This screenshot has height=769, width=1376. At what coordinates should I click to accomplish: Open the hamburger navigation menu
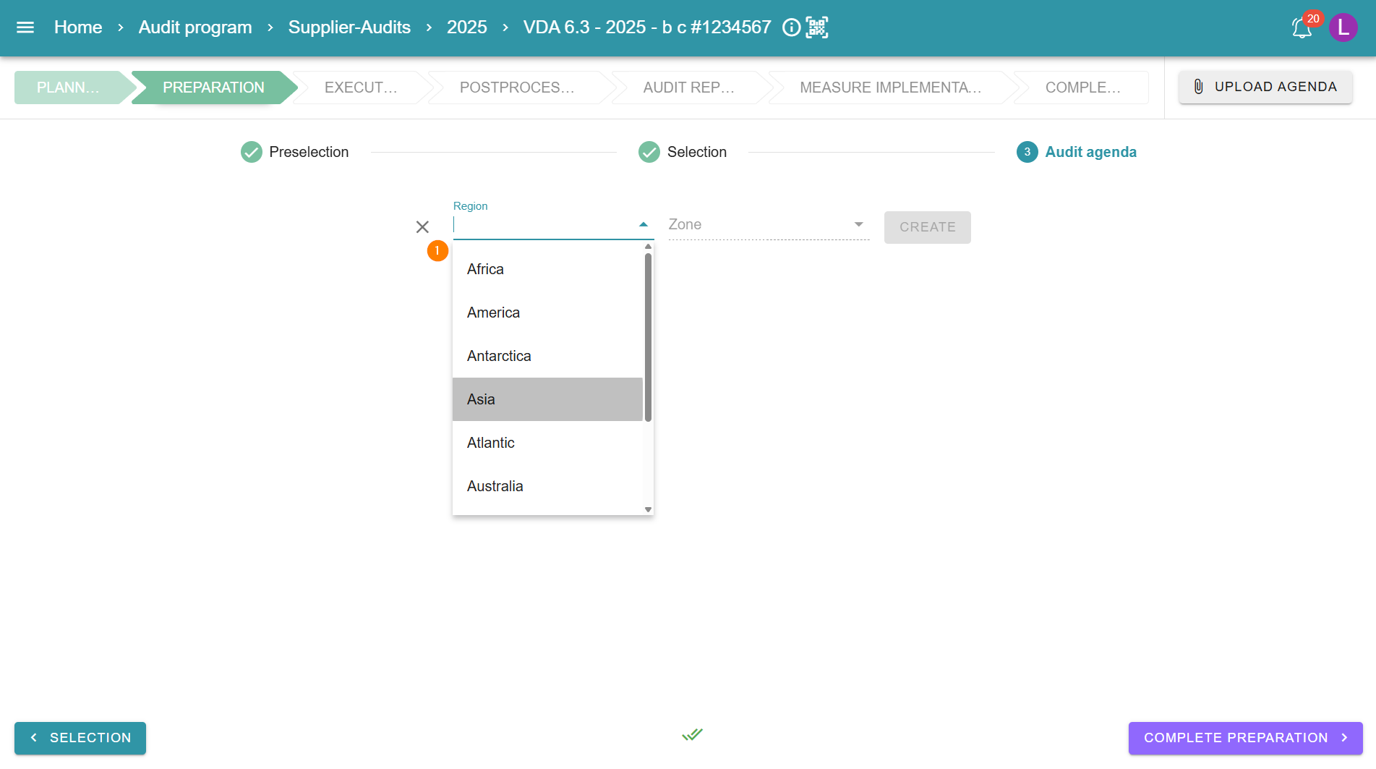point(25,27)
